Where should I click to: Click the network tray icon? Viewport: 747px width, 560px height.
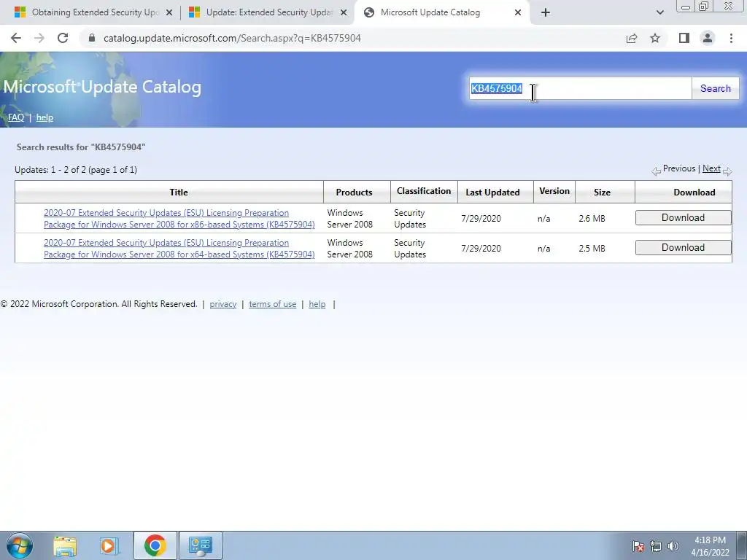pyautogui.click(x=656, y=546)
